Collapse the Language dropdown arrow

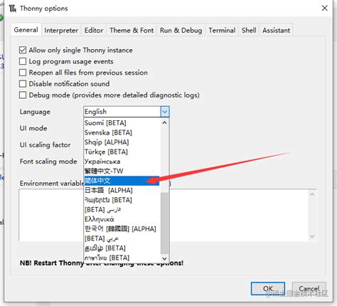click(x=165, y=112)
